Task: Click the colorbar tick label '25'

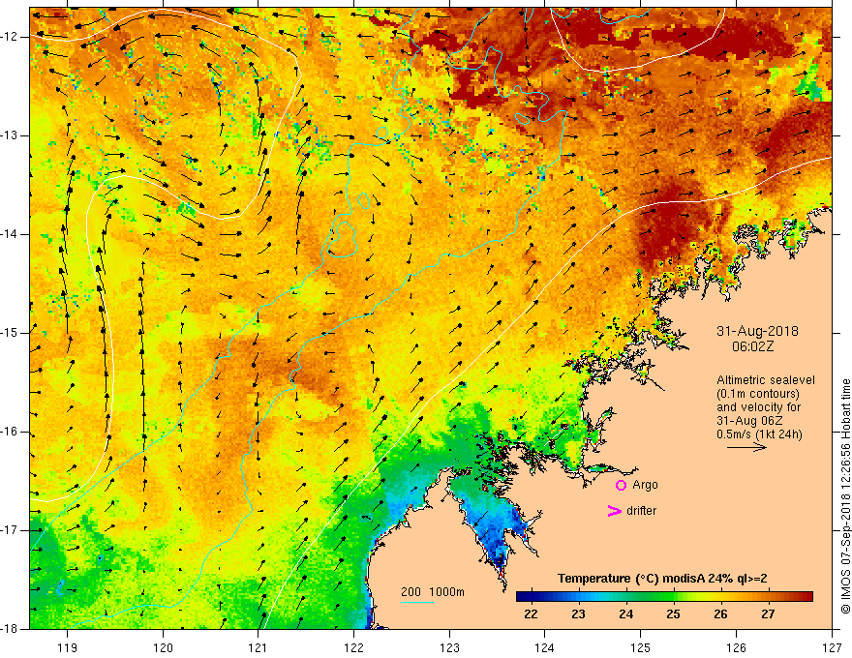Action: point(673,614)
